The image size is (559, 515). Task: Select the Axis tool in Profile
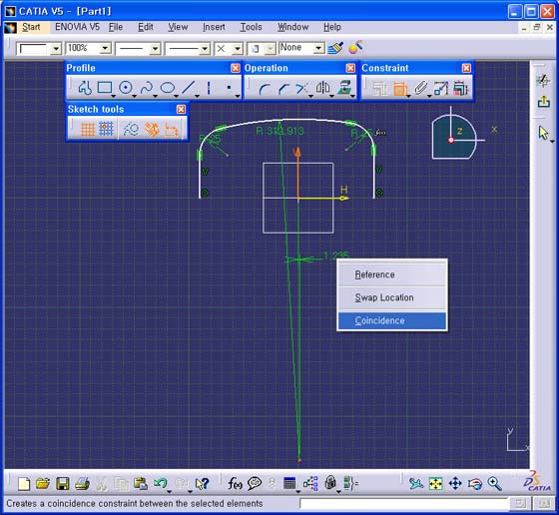click(209, 88)
